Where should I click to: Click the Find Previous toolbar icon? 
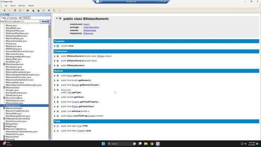point(33,11)
